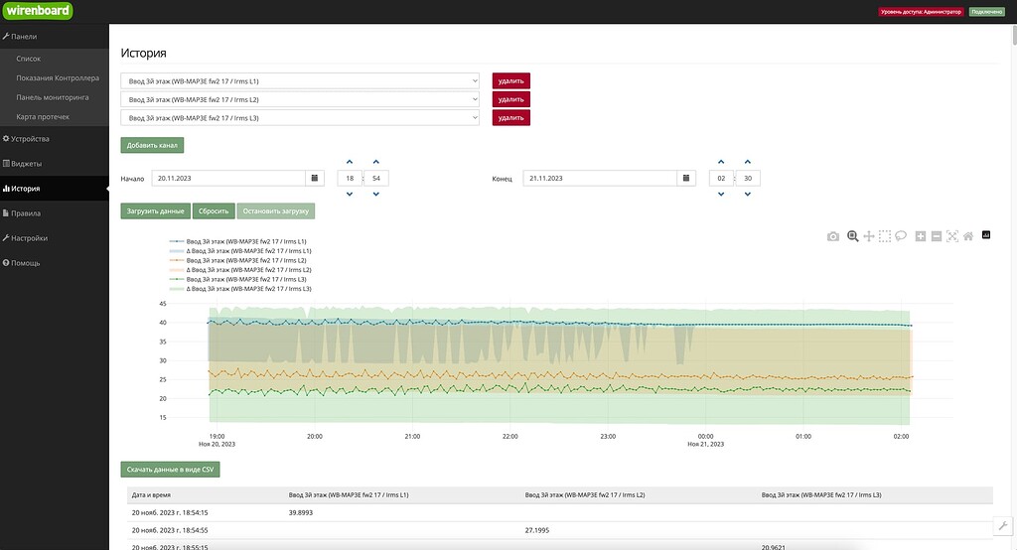Click wrench icon at bottom right
Screen dimensions: 1017x550
pos(1003,526)
